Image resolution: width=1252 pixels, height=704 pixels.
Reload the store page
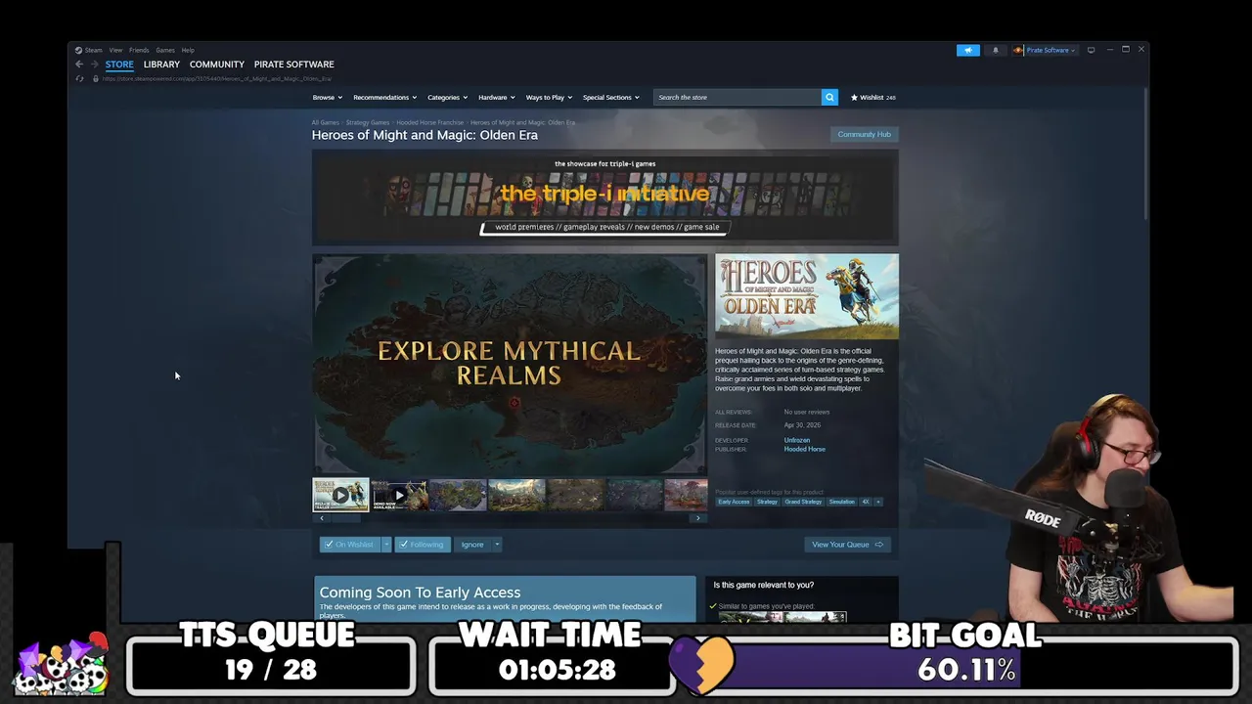(x=79, y=78)
